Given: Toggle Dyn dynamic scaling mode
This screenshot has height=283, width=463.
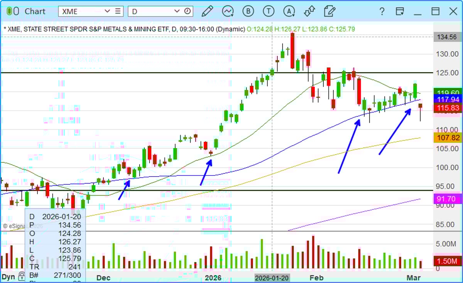Looking at the screenshot, I should click(x=8, y=276).
